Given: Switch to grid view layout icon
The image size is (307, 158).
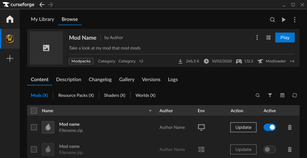Looking at the screenshot, I should pos(282,95).
